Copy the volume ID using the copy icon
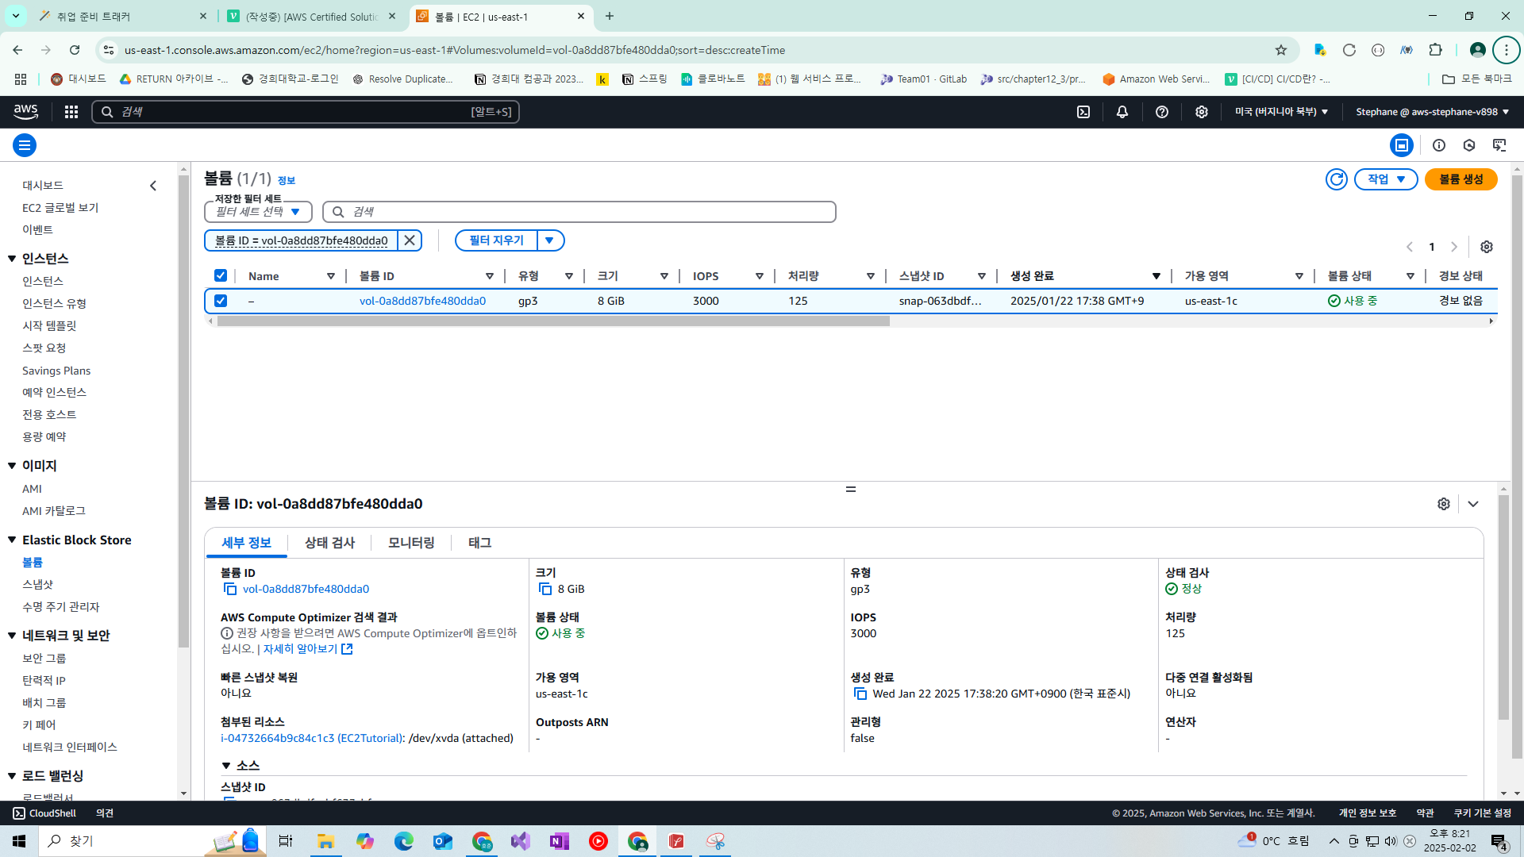Screen dimensions: 1524x857 point(230,589)
